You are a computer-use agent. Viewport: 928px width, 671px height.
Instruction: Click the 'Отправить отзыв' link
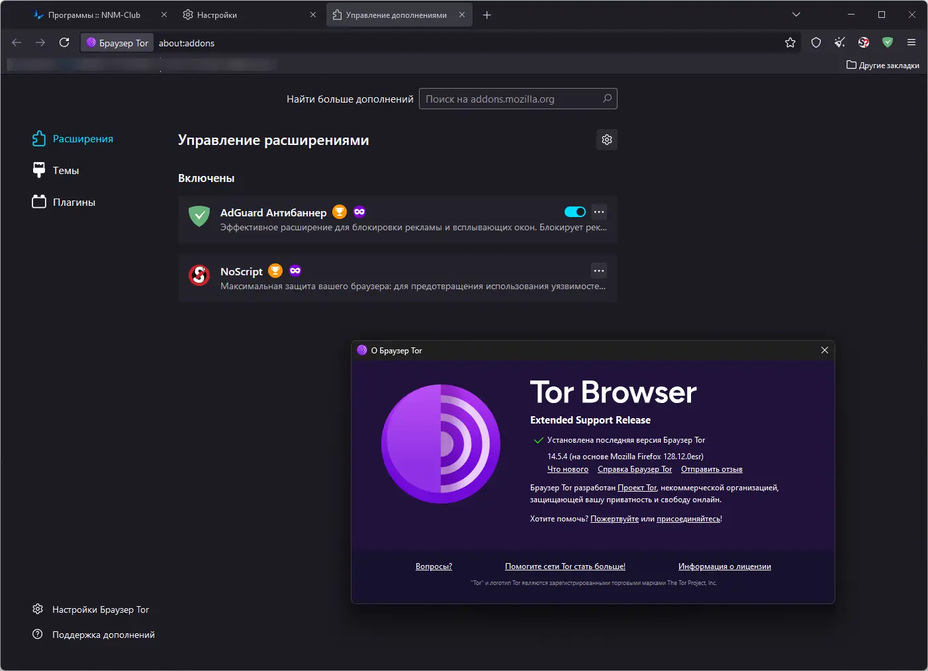click(x=712, y=469)
